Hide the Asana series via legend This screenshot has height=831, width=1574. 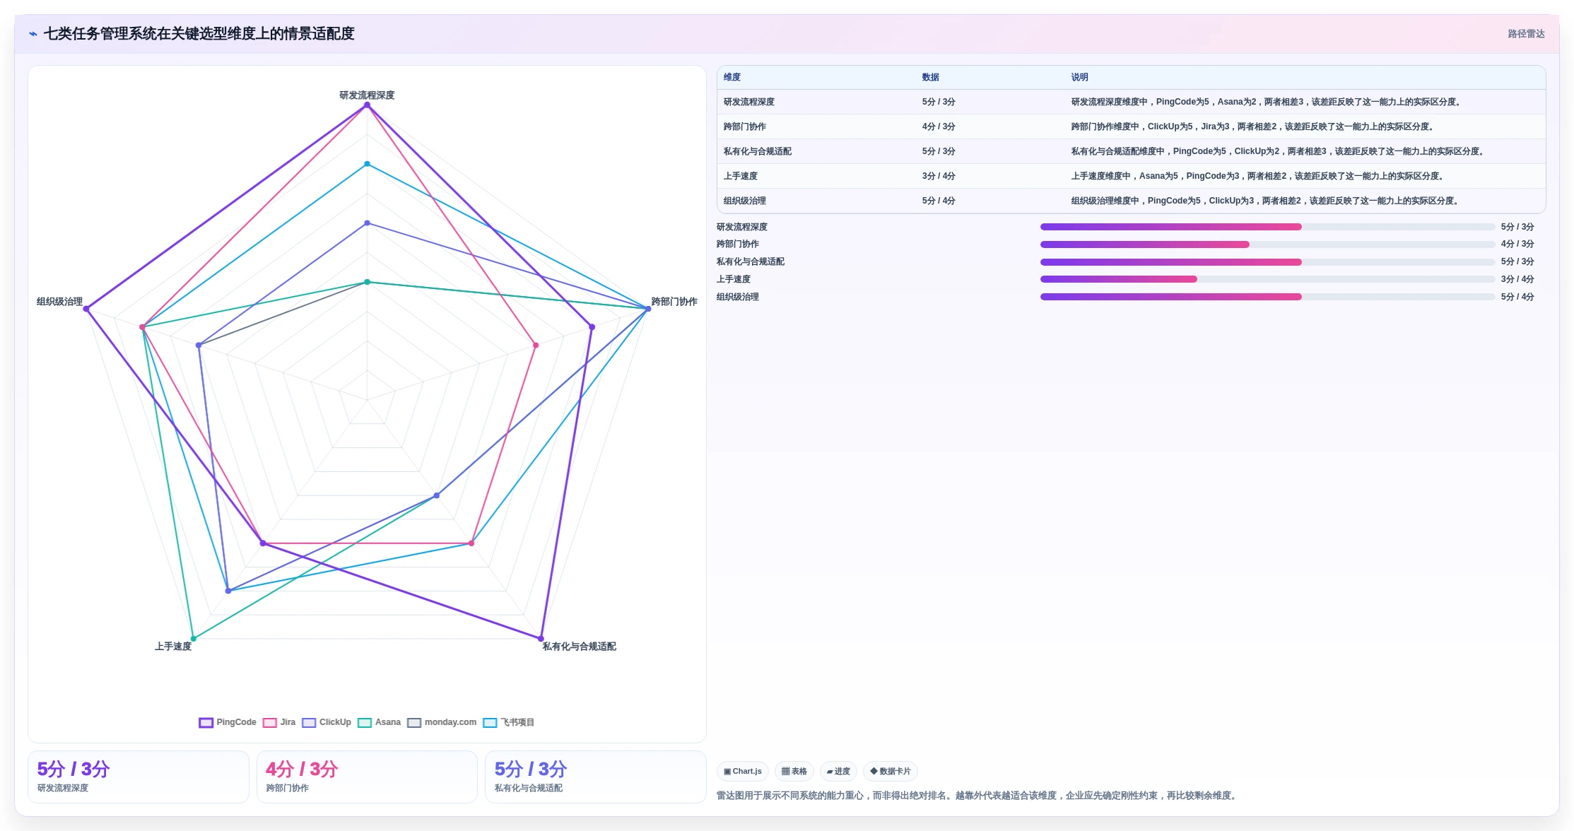[x=379, y=722]
